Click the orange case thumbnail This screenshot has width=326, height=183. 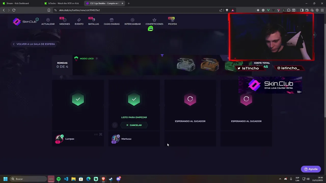pos(210,64)
